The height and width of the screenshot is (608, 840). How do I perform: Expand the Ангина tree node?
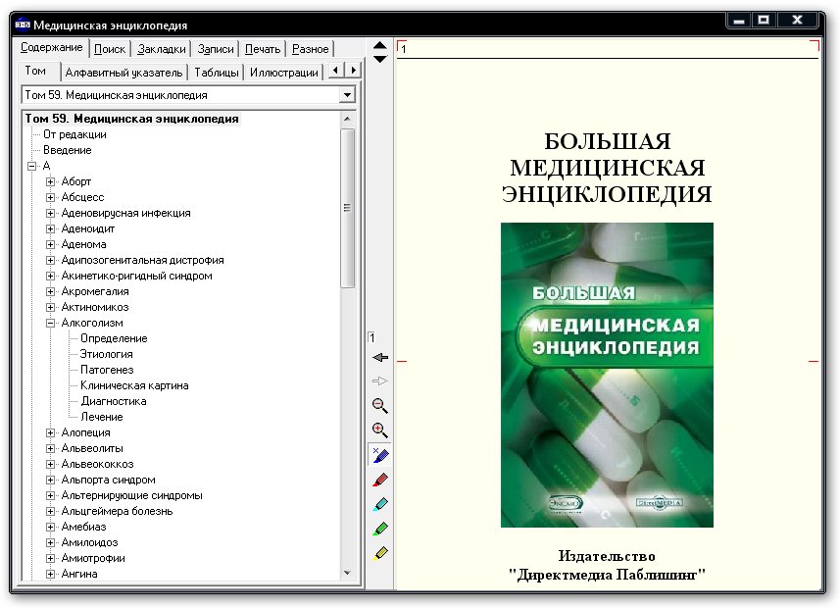[x=51, y=574]
